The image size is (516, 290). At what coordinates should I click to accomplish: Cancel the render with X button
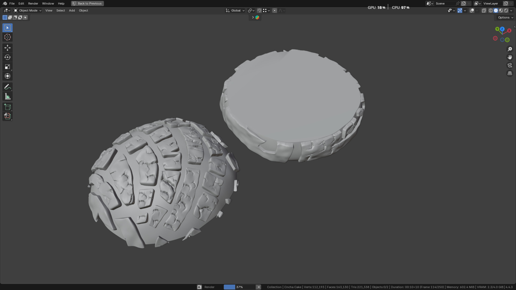point(259,287)
